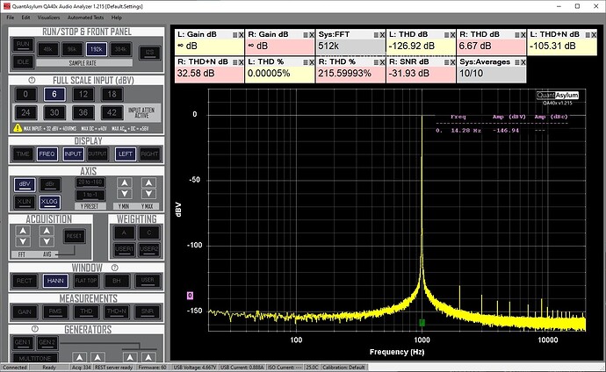Click the 'REST server ready' status text
Viewport: 606px width, 372px height.
(x=114, y=368)
